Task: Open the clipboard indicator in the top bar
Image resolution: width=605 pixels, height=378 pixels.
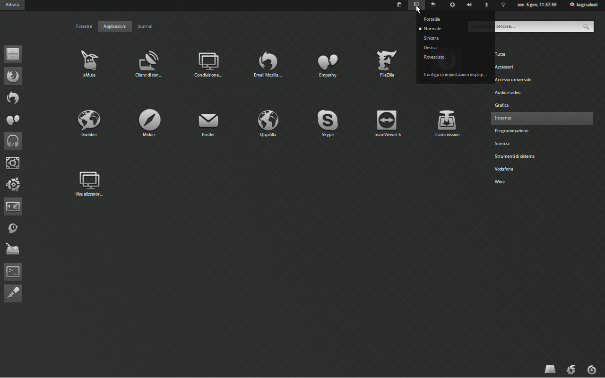Action: point(399,5)
